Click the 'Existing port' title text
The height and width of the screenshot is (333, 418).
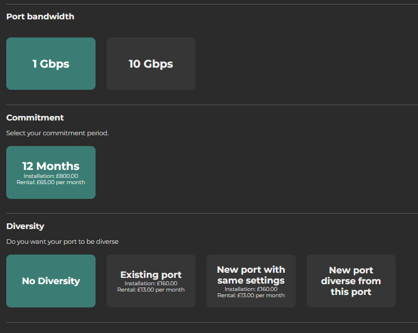point(151,275)
